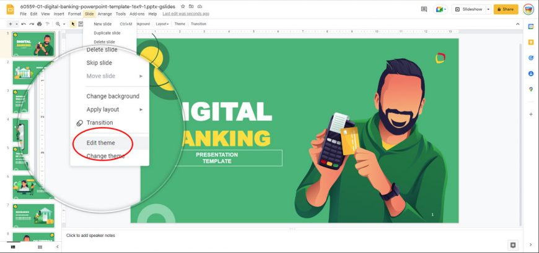Choose the select cursor tool

click(x=73, y=24)
